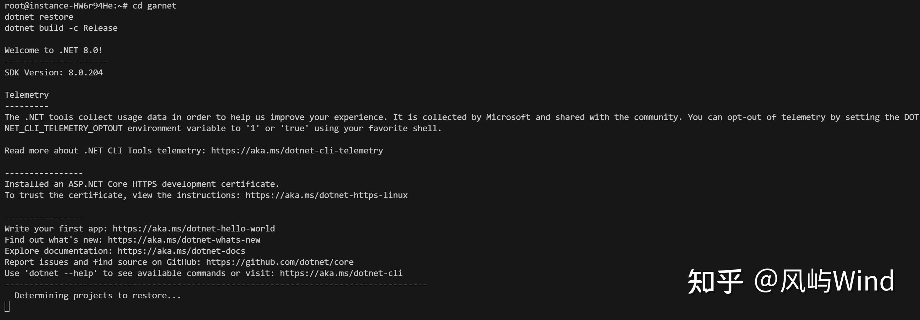The image size is (920, 320).
Task: Open the dotnet-https-linux instructions link
Action: click(326, 195)
